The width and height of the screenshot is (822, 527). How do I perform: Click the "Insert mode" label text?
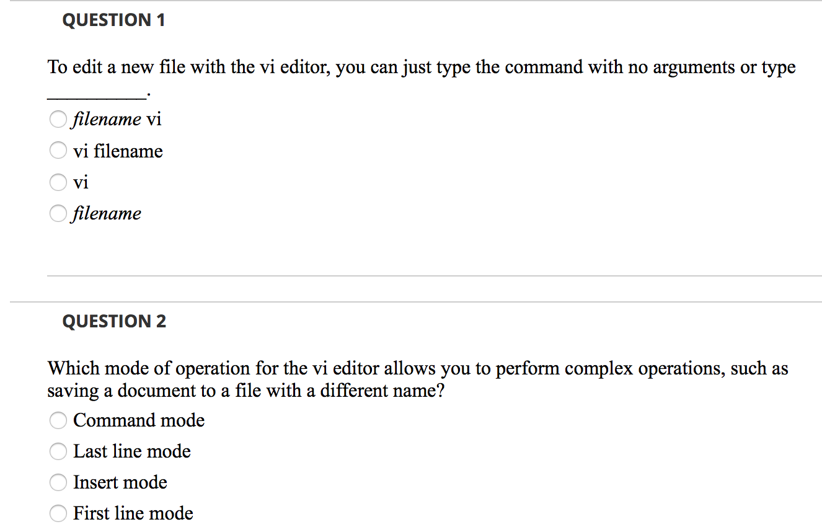pos(120,482)
